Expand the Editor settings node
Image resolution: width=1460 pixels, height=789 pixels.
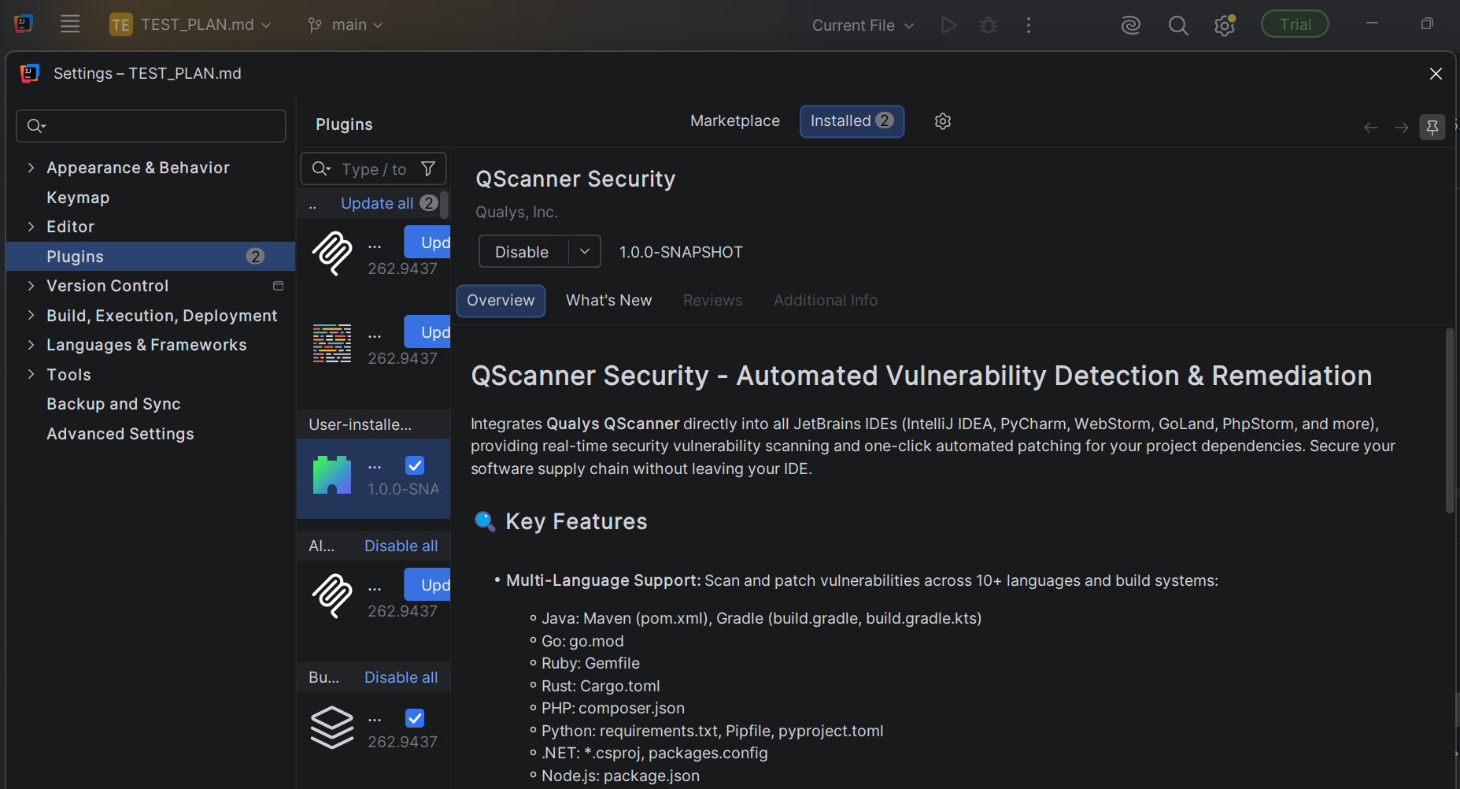[x=31, y=227]
